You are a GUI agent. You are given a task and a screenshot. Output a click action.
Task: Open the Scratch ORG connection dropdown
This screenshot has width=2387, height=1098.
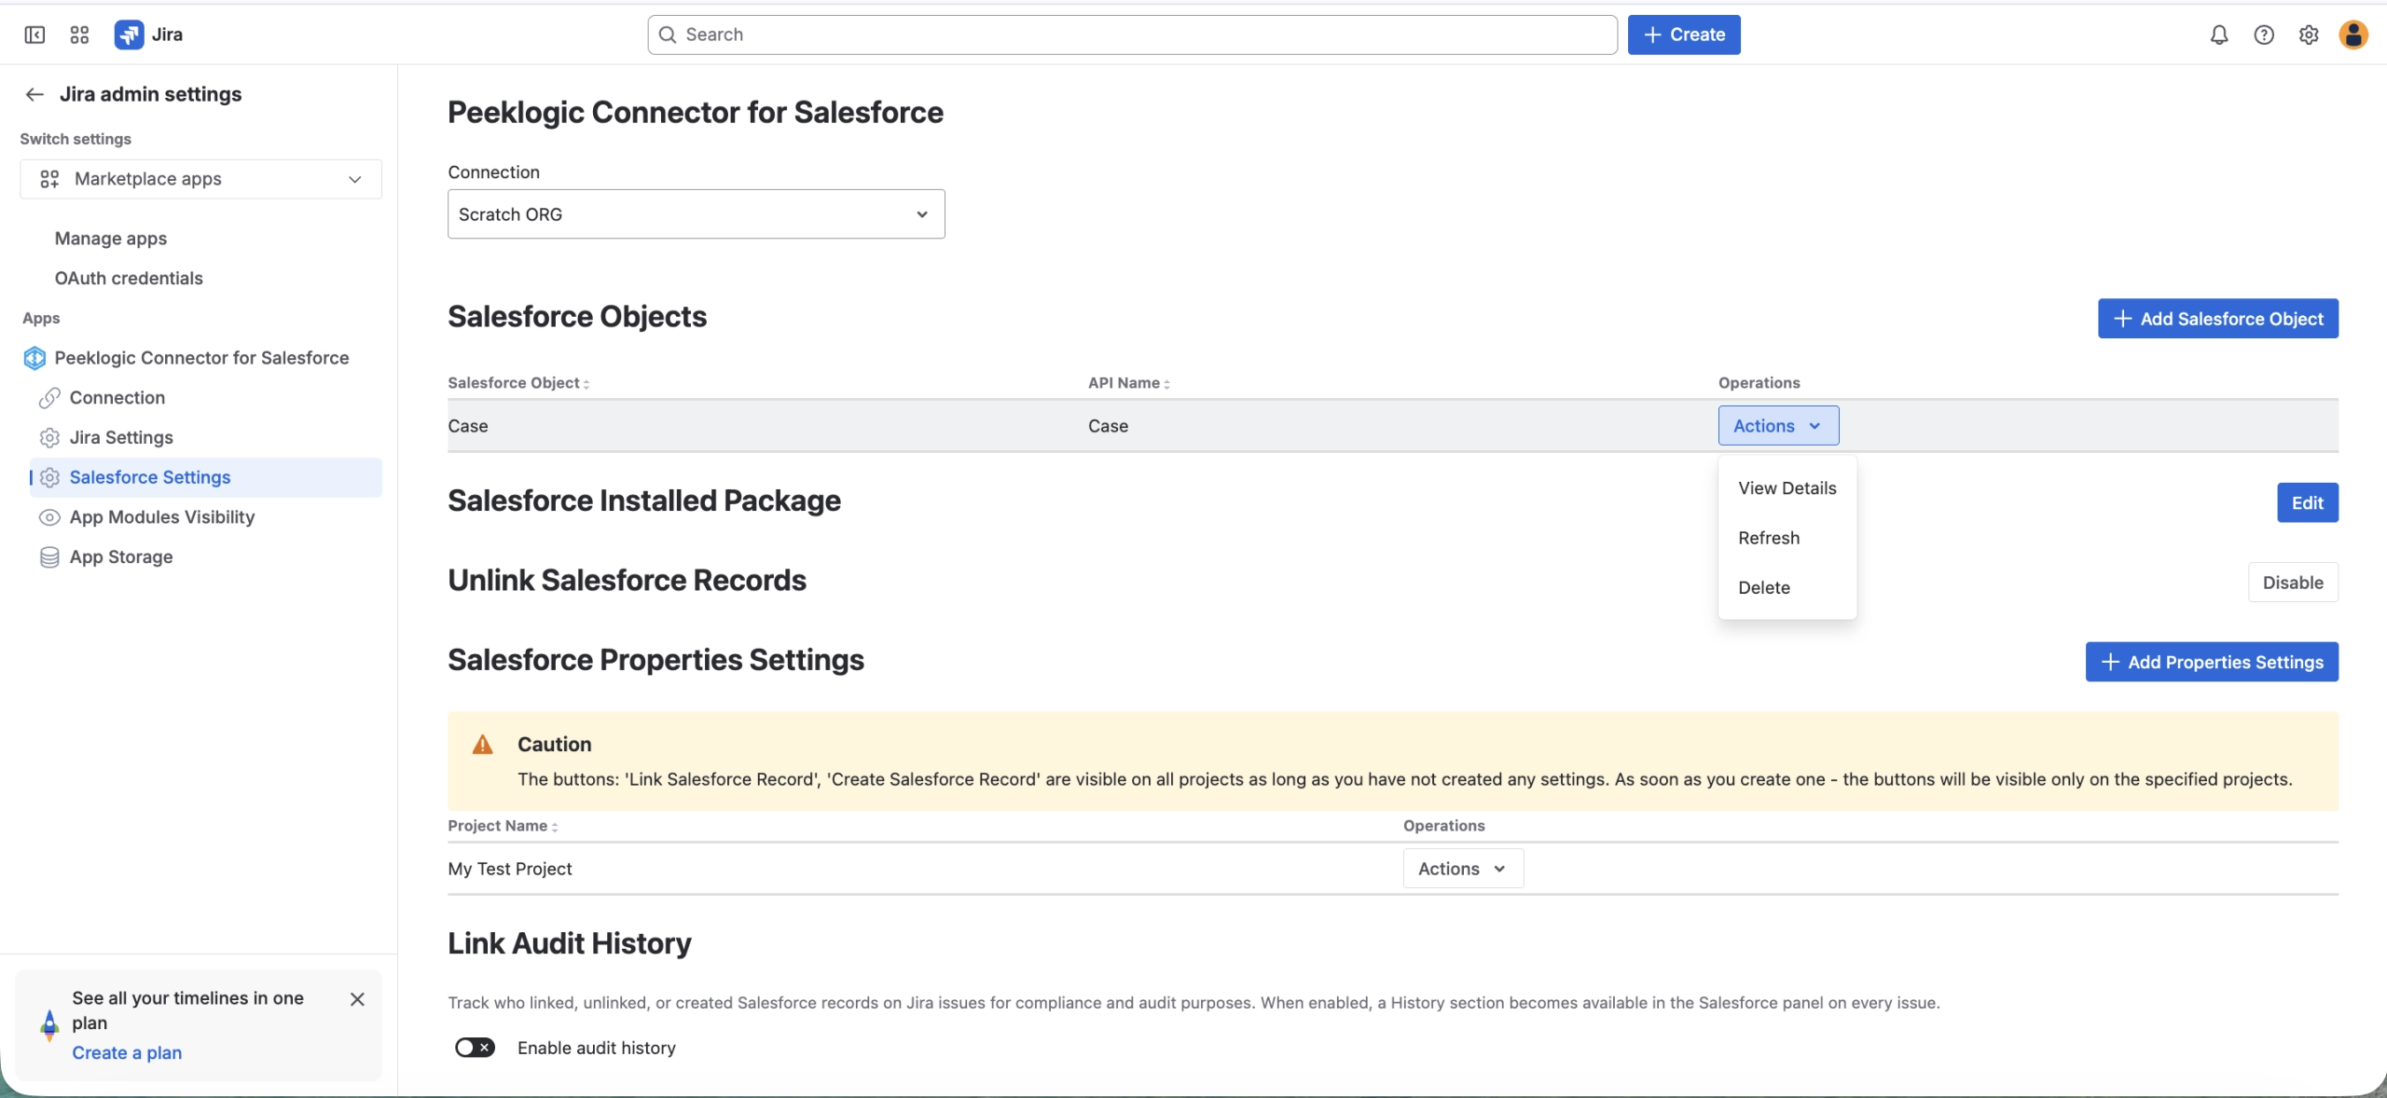pos(696,214)
